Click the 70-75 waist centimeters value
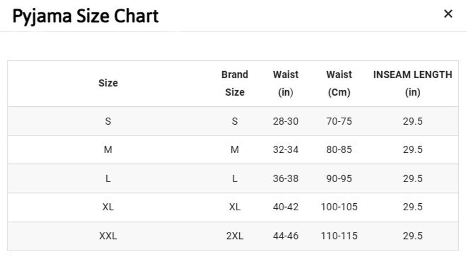Screen dimensions: 467x273 click(339, 121)
